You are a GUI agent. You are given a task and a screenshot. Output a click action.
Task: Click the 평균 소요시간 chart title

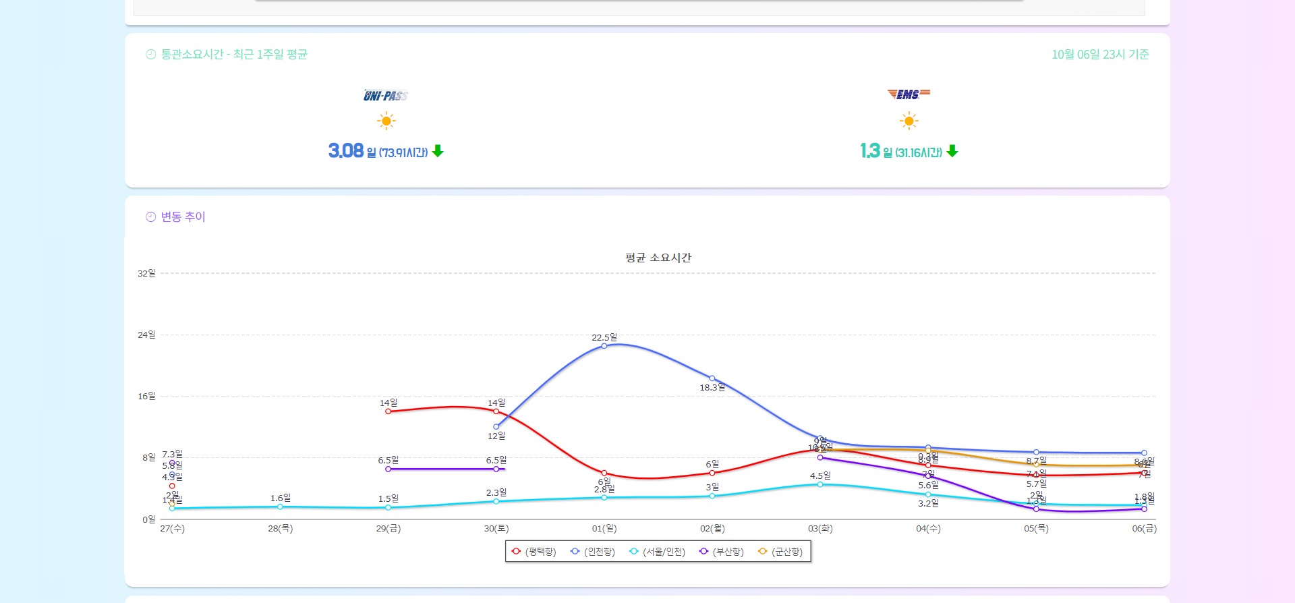(658, 258)
